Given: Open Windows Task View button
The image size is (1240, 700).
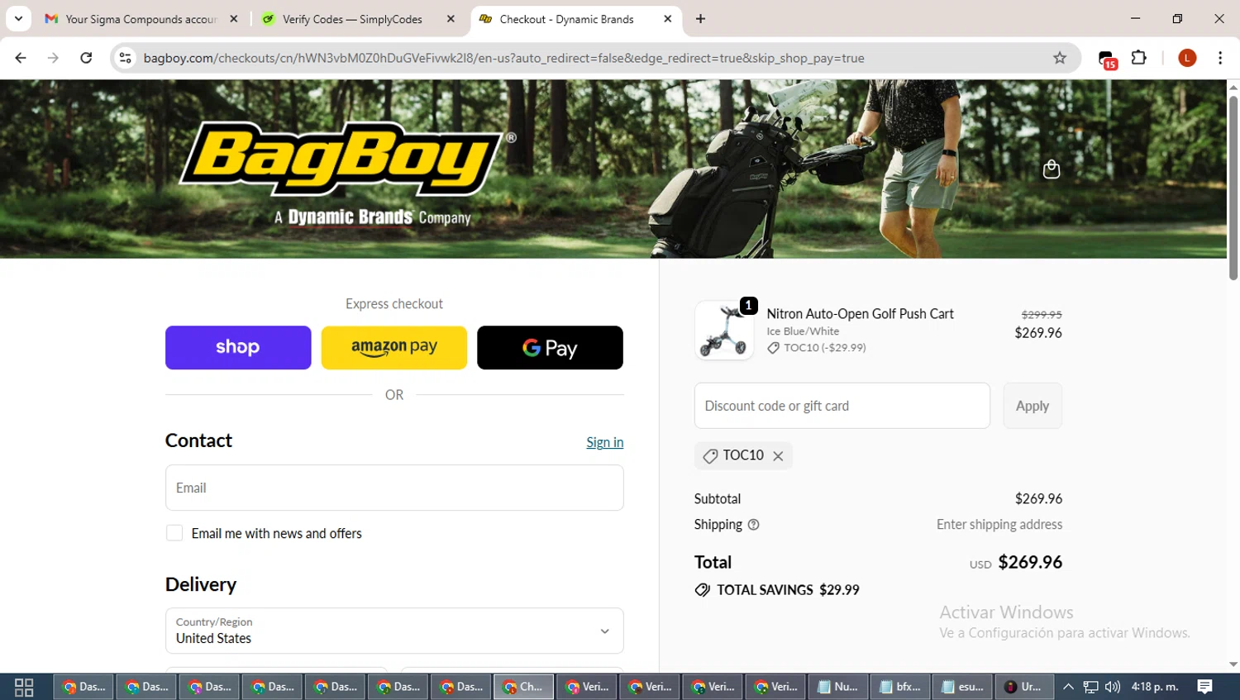Looking at the screenshot, I should [24, 687].
